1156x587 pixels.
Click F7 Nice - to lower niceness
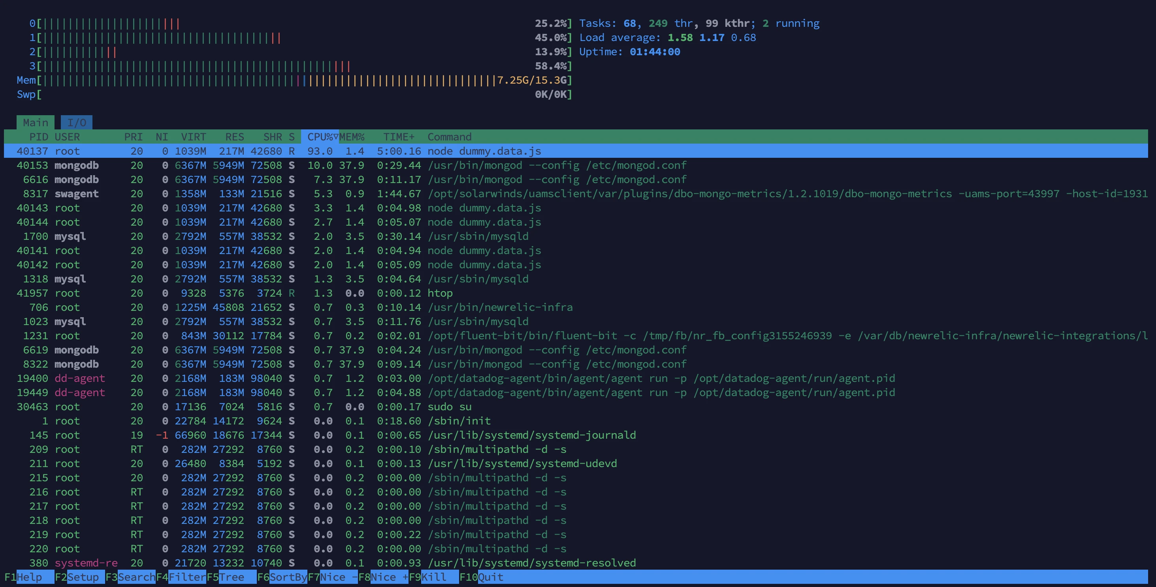(x=333, y=577)
